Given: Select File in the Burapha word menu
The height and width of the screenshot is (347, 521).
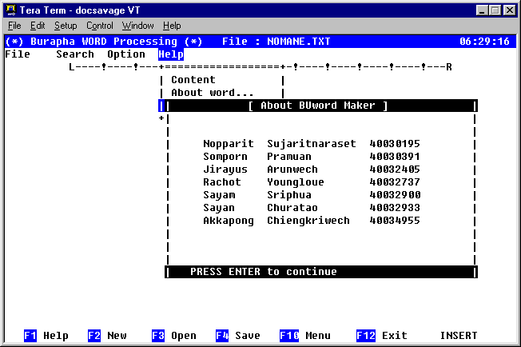Looking at the screenshot, I should pyautogui.click(x=18, y=54).
